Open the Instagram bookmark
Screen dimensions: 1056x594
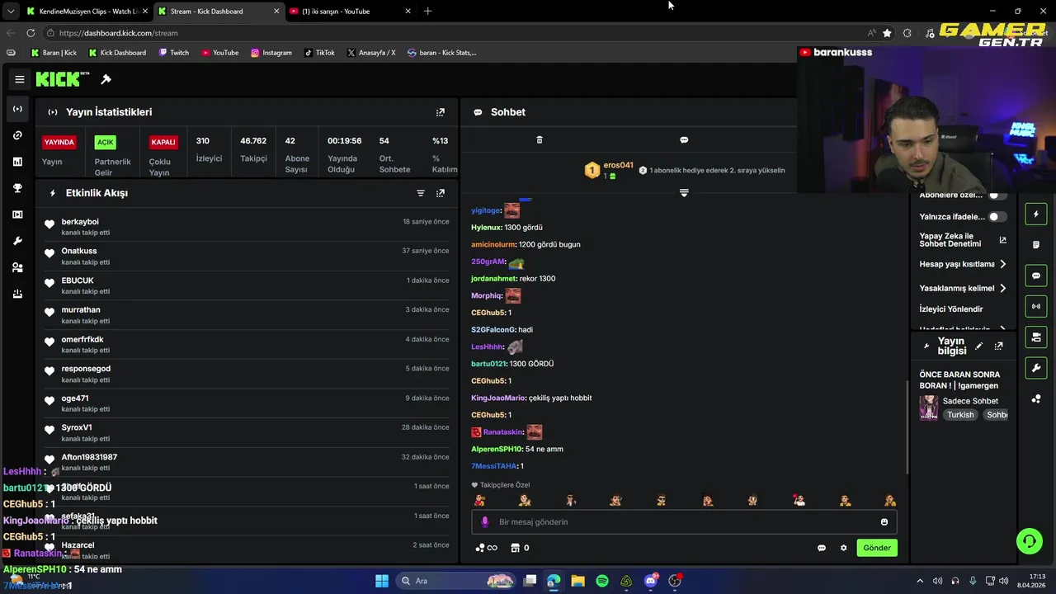click(271, 53)
